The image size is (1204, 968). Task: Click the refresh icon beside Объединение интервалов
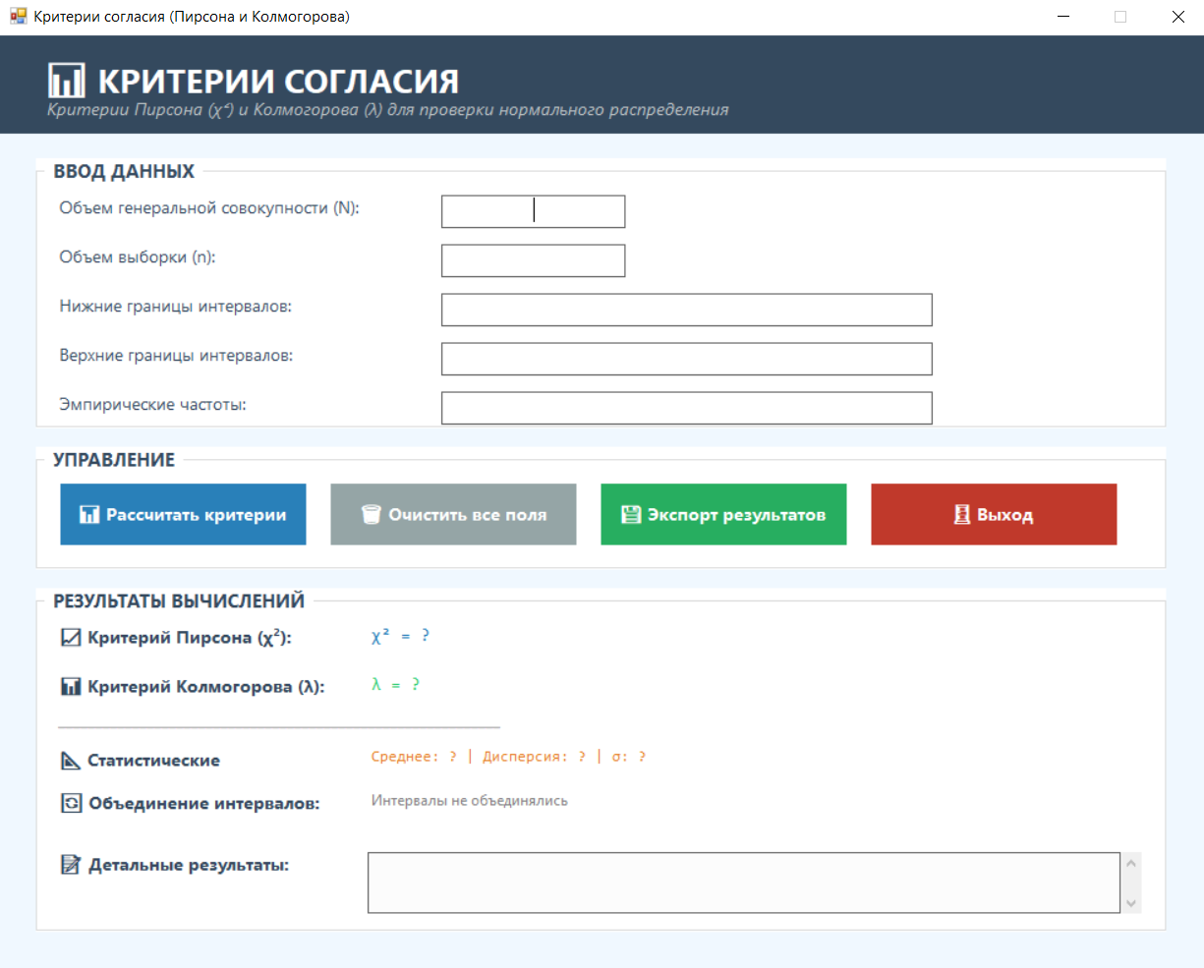point(71,804)
